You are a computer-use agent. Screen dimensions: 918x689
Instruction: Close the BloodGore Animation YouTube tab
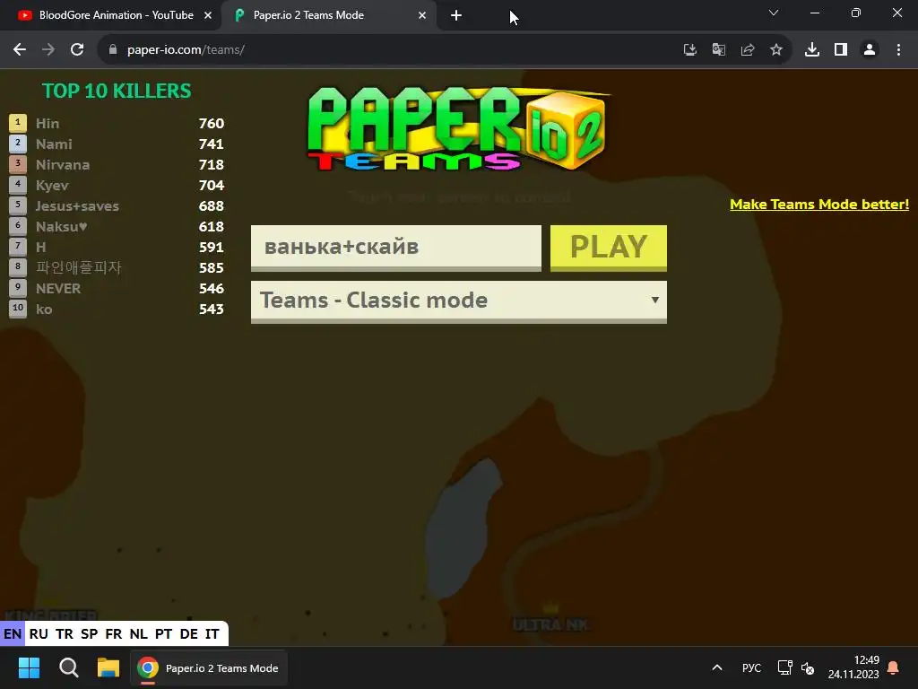(x=208, y=16)
